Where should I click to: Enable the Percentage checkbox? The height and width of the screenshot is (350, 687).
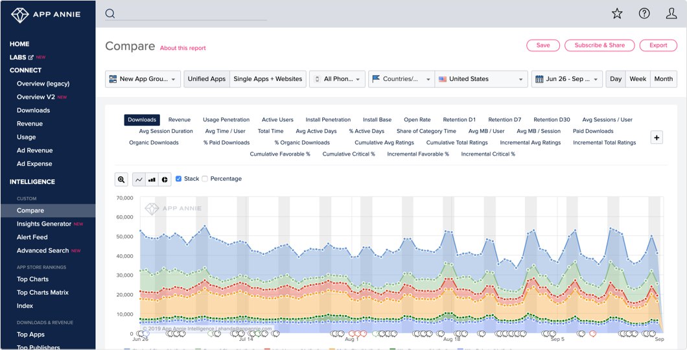pyautogui.click(x=205, y=179)
